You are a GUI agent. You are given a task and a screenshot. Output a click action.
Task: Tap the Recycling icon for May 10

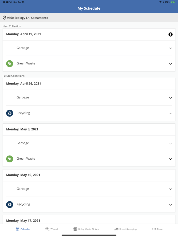(10, 205)
